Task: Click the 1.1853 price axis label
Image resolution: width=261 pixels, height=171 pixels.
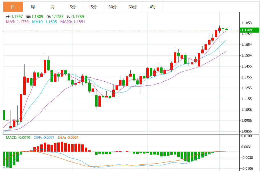Action: pos(247,23)
